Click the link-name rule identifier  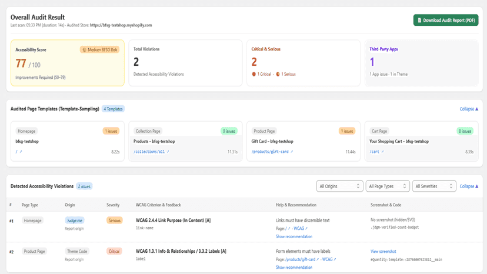(x=145, y=228)
